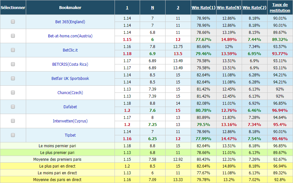Click BetClic.it live away odds 13.5
Viewport: 293px width, 183px height.
[178, 54]
